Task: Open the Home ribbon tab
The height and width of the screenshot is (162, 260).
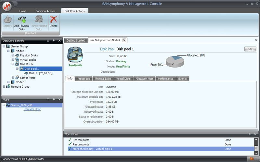Action: [x=23, y=11]
